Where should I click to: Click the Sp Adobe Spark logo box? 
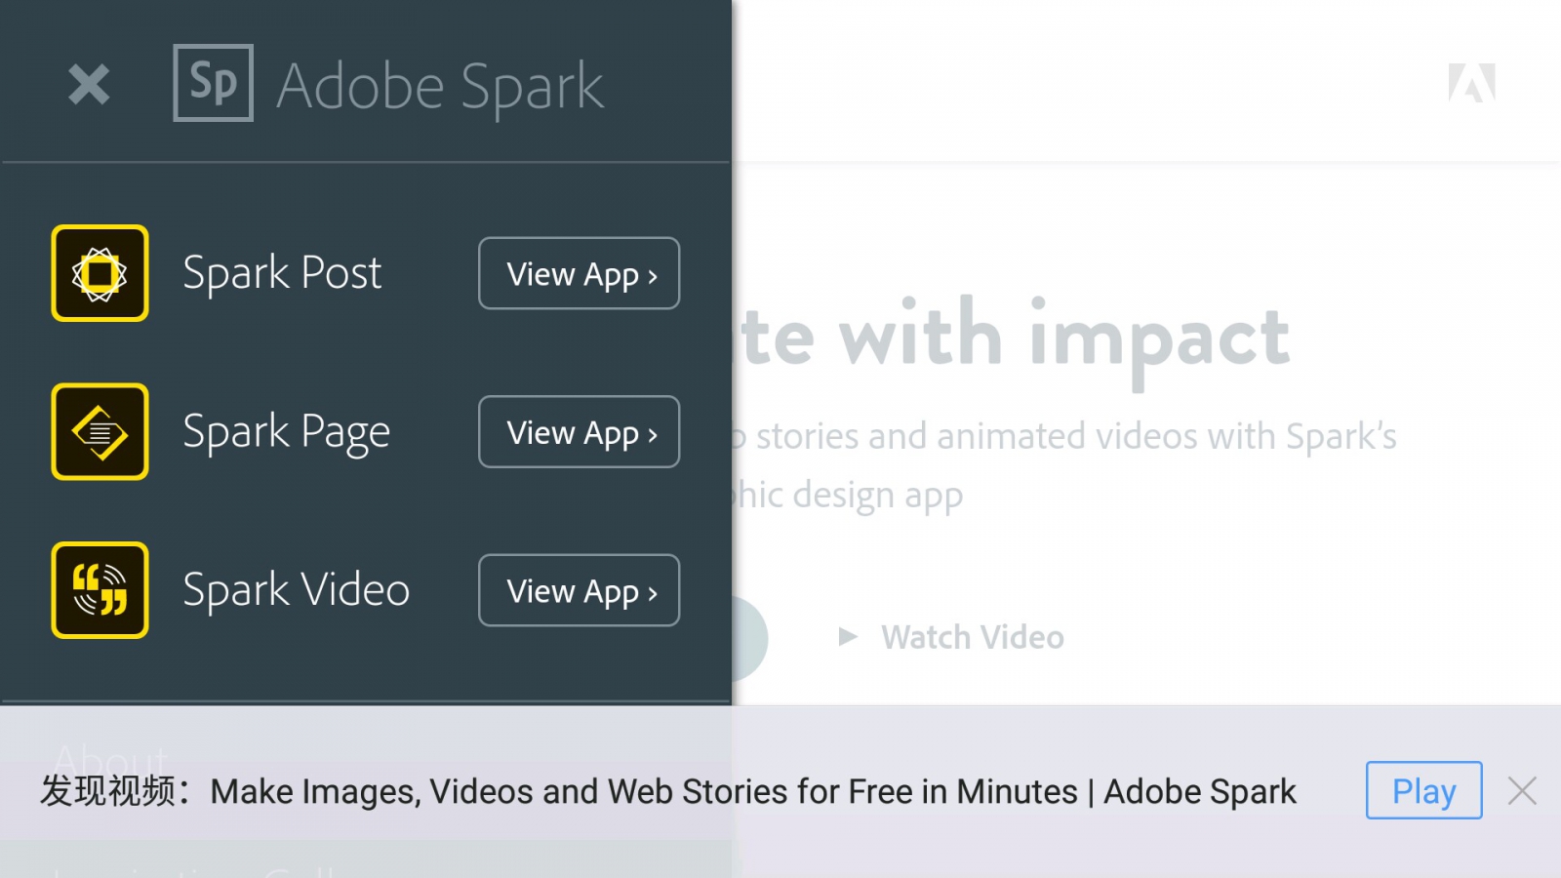pos(213,83)
